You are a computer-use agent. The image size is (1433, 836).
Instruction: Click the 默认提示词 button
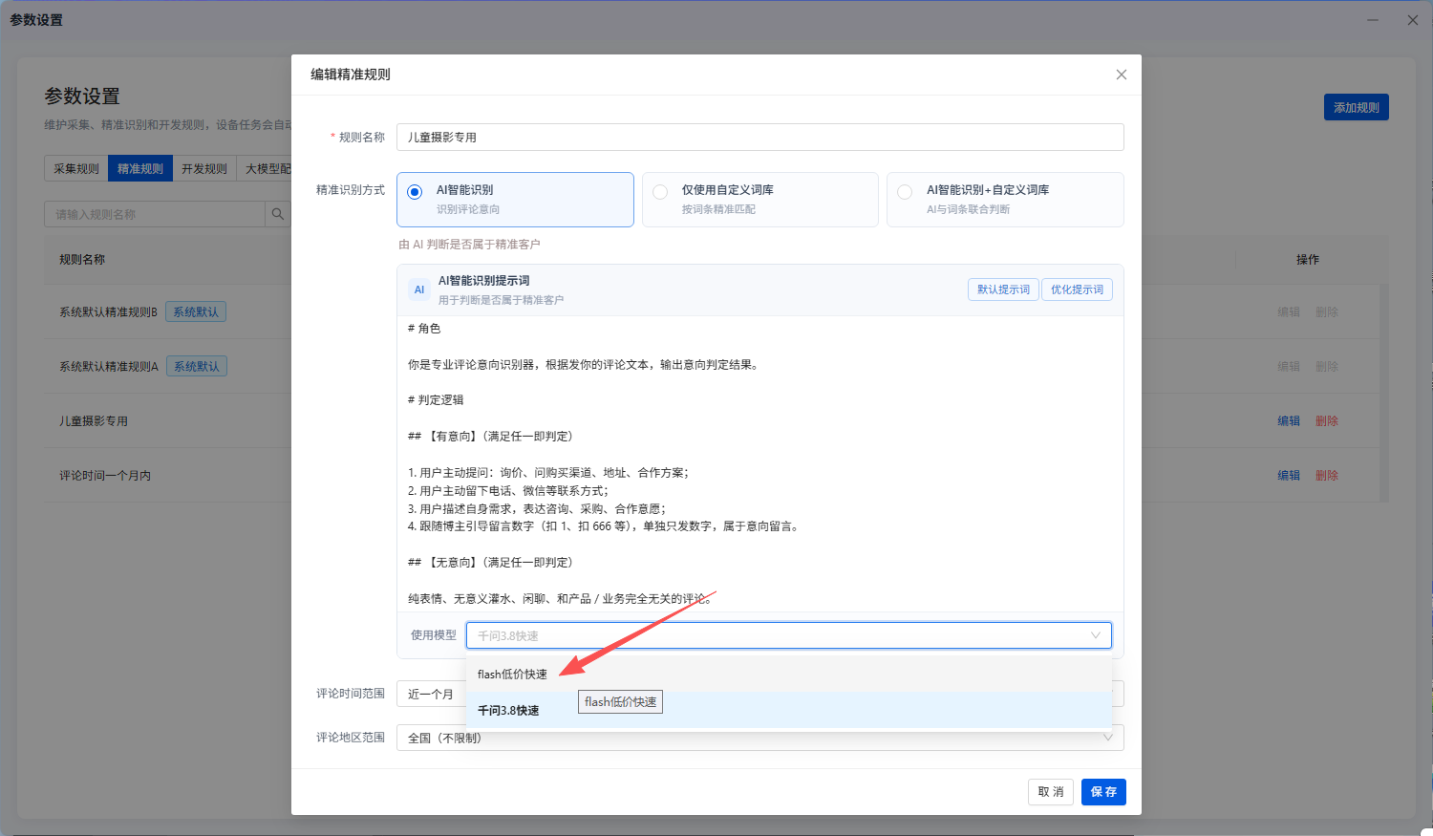(x=1003, y=289)
